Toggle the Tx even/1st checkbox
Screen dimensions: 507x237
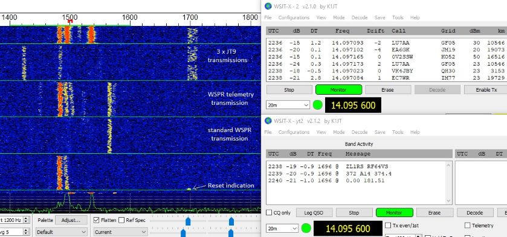coord(388,226)
